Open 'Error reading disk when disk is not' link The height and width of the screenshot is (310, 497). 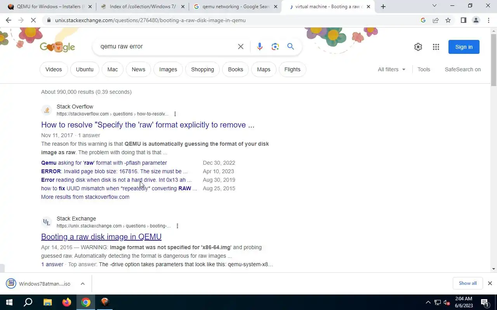[x=116, y=180]
